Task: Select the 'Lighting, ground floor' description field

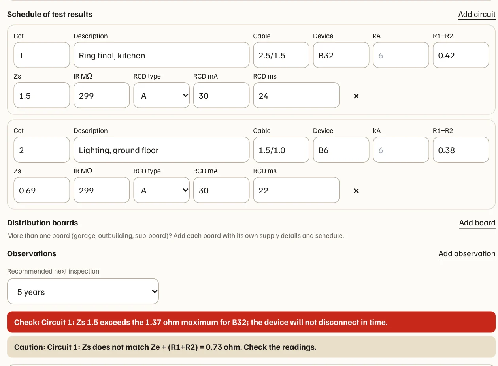Action: pos(162,150)
